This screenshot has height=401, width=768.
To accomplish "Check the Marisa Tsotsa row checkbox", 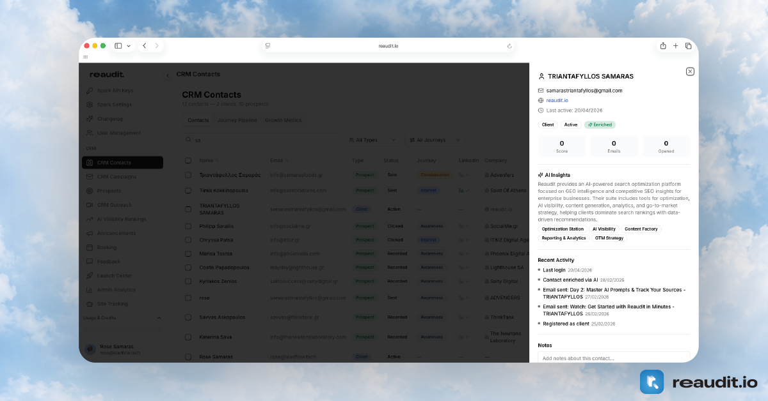I will [x=188, y=253].
